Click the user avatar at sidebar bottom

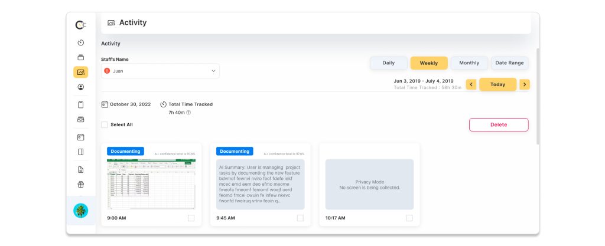pos(81,211)
